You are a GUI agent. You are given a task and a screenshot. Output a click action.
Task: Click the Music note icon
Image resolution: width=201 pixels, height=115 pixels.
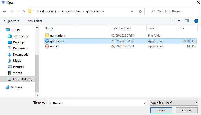[x=10, y=61]
